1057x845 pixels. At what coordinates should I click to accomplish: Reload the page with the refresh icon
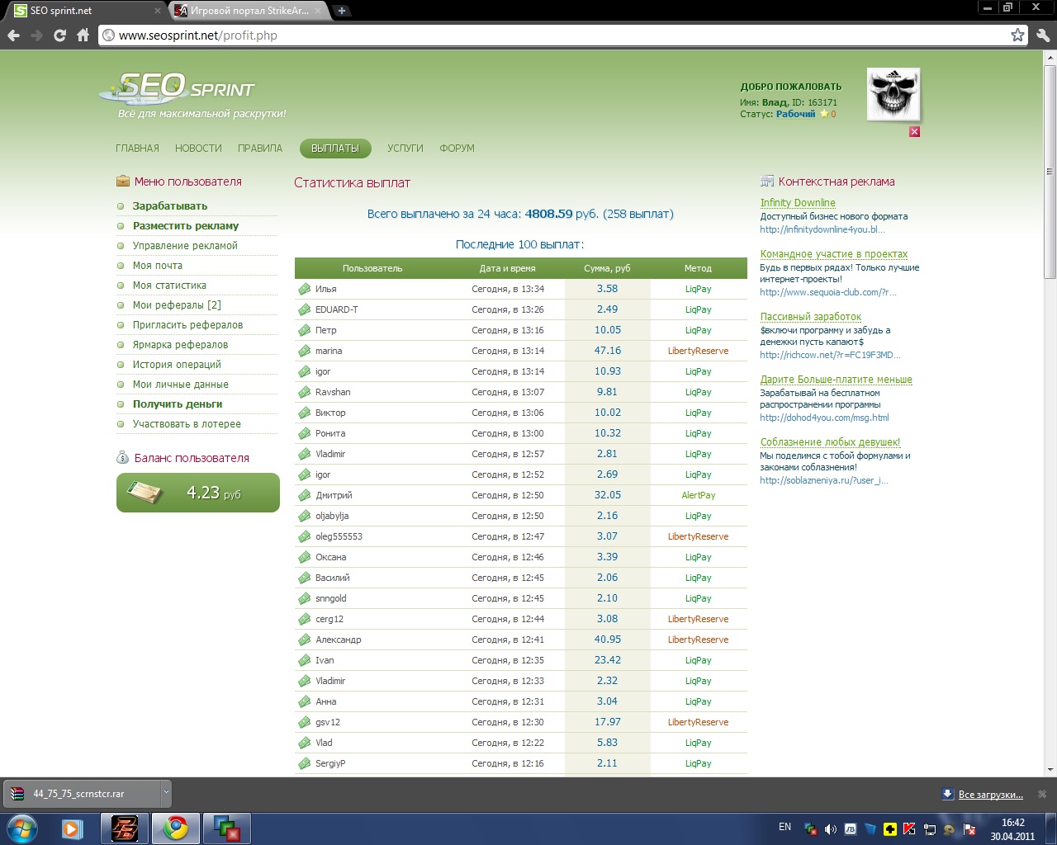59,35
